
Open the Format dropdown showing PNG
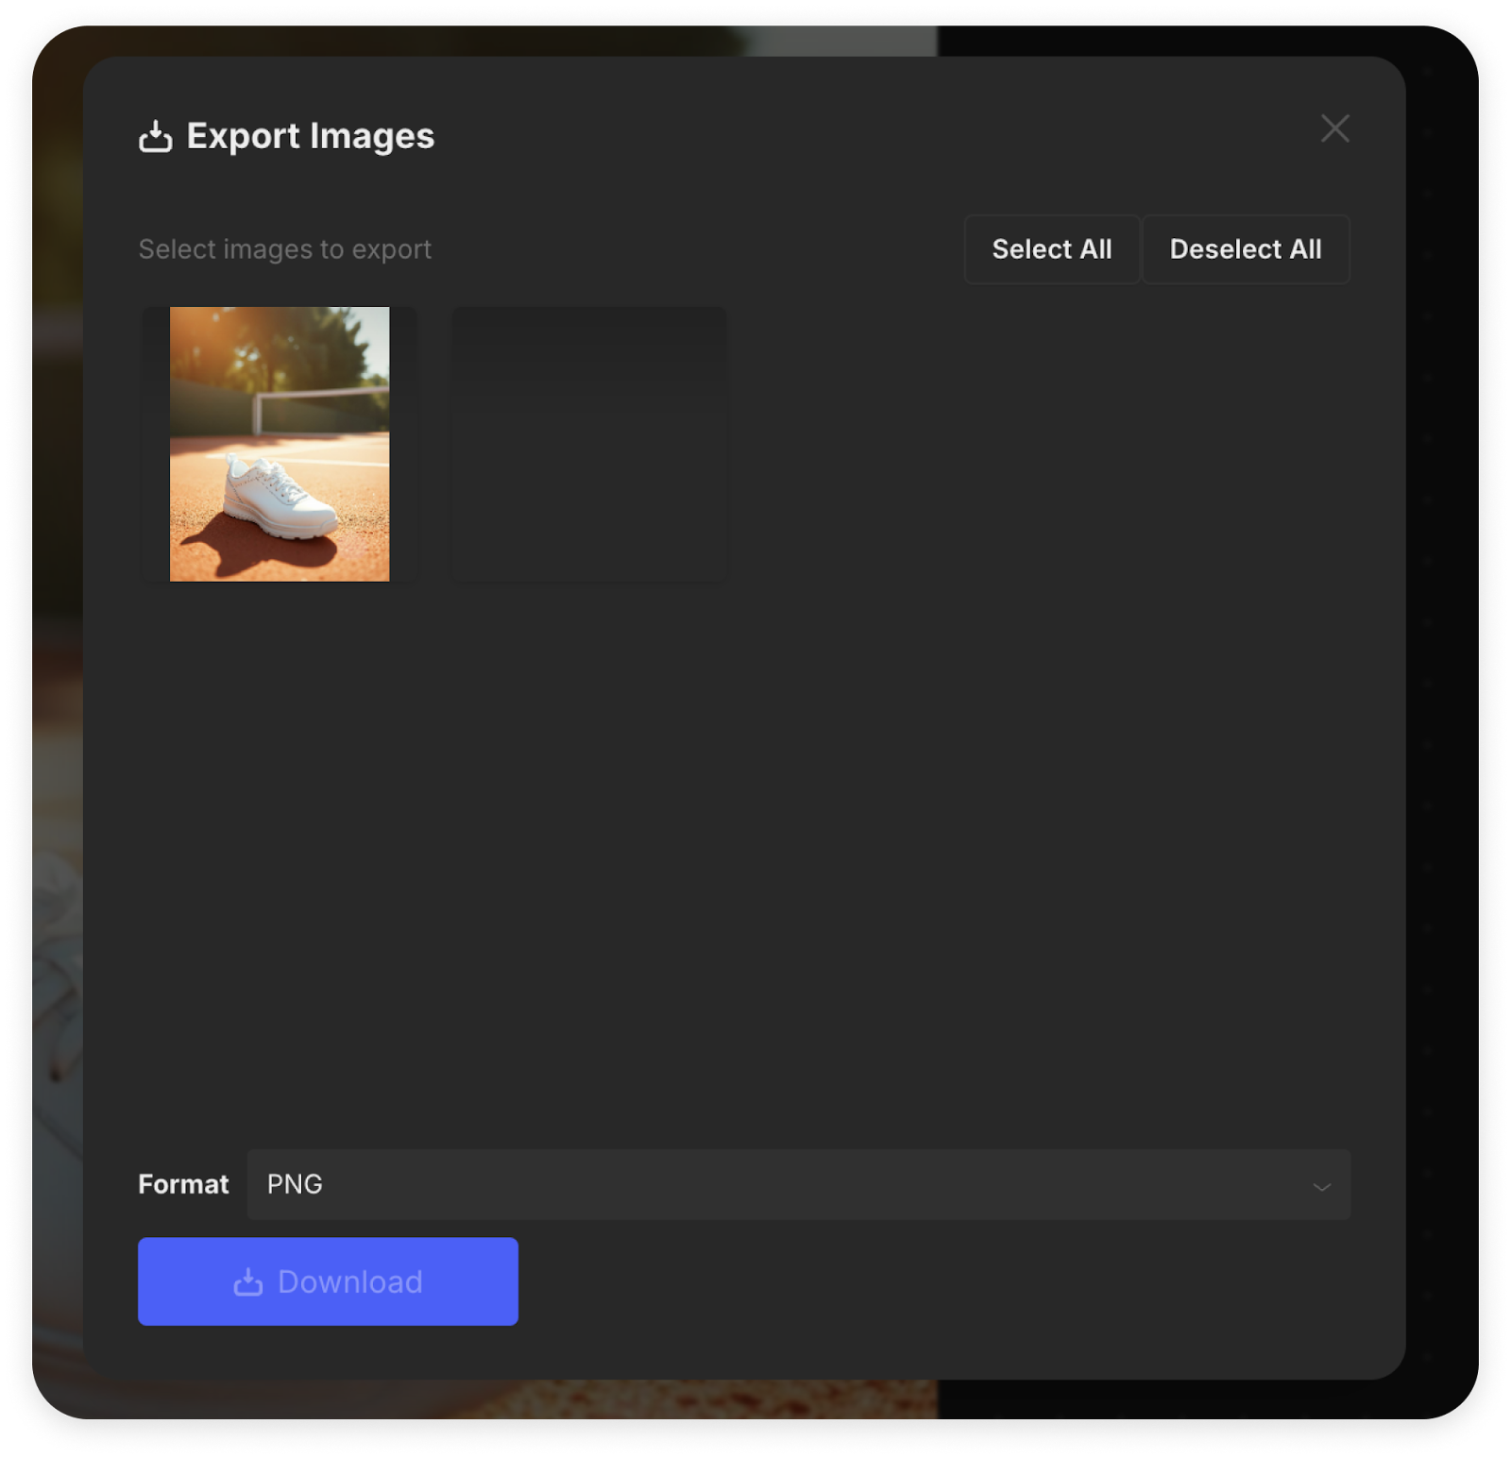[799, 1184]
